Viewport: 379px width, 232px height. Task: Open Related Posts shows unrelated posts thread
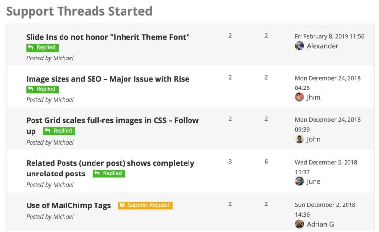point(110,168)
